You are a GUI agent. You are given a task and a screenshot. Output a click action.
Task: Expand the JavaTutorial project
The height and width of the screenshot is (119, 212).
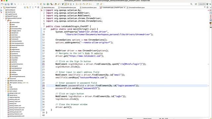click(4, 12)
